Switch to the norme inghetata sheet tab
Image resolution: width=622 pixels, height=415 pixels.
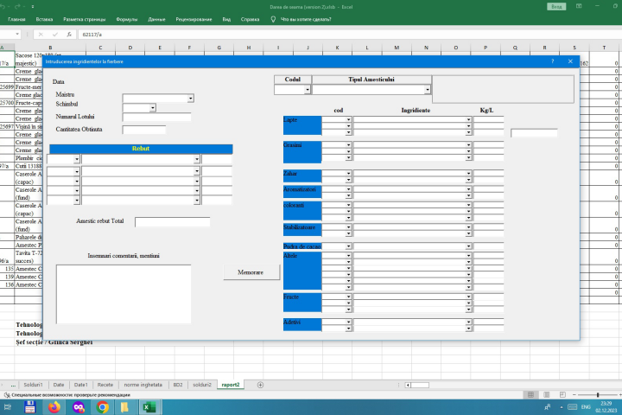tap(143, 385)
